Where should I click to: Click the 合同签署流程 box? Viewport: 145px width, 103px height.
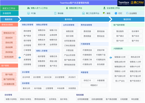coord(70,41)
